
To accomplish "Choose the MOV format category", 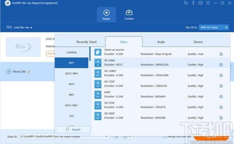I will (x=71, y=84).
